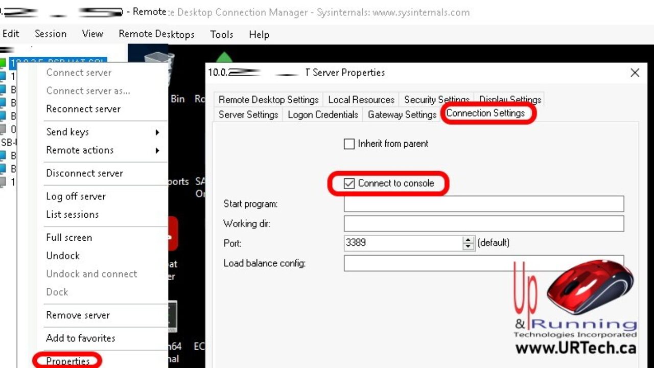Close the Server Properties dialog
The width and height of the screenshot is (654, 368).
click(x=635, y=73)
